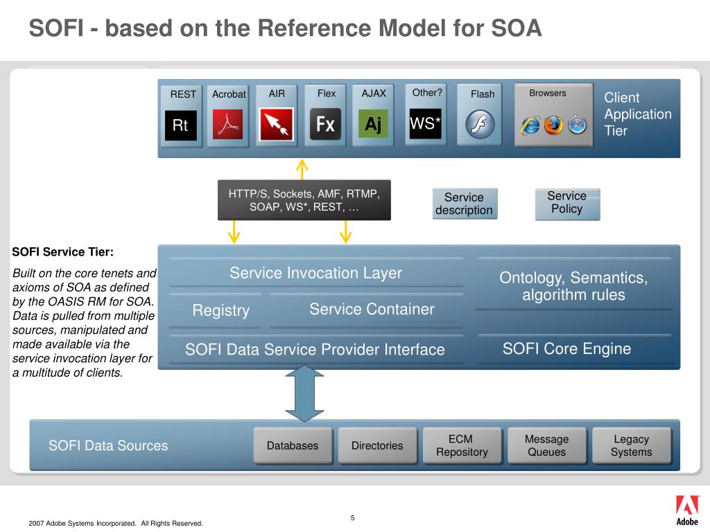710x532 pixels.
Task: Click the Flash label text
Action: [x=483, y=94]
